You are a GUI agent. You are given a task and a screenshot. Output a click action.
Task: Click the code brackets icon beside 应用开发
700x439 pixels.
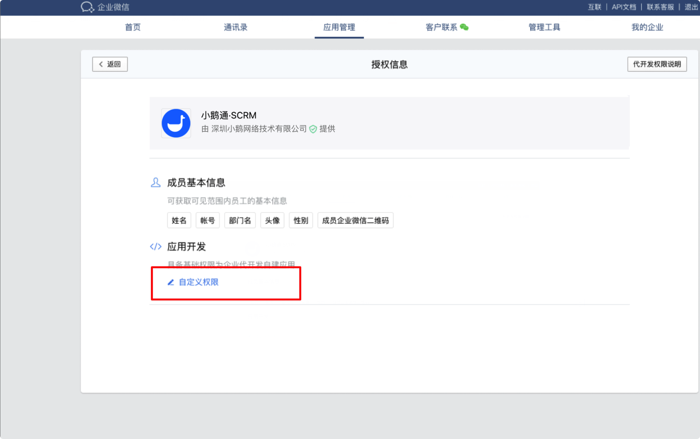click(156, 247)
